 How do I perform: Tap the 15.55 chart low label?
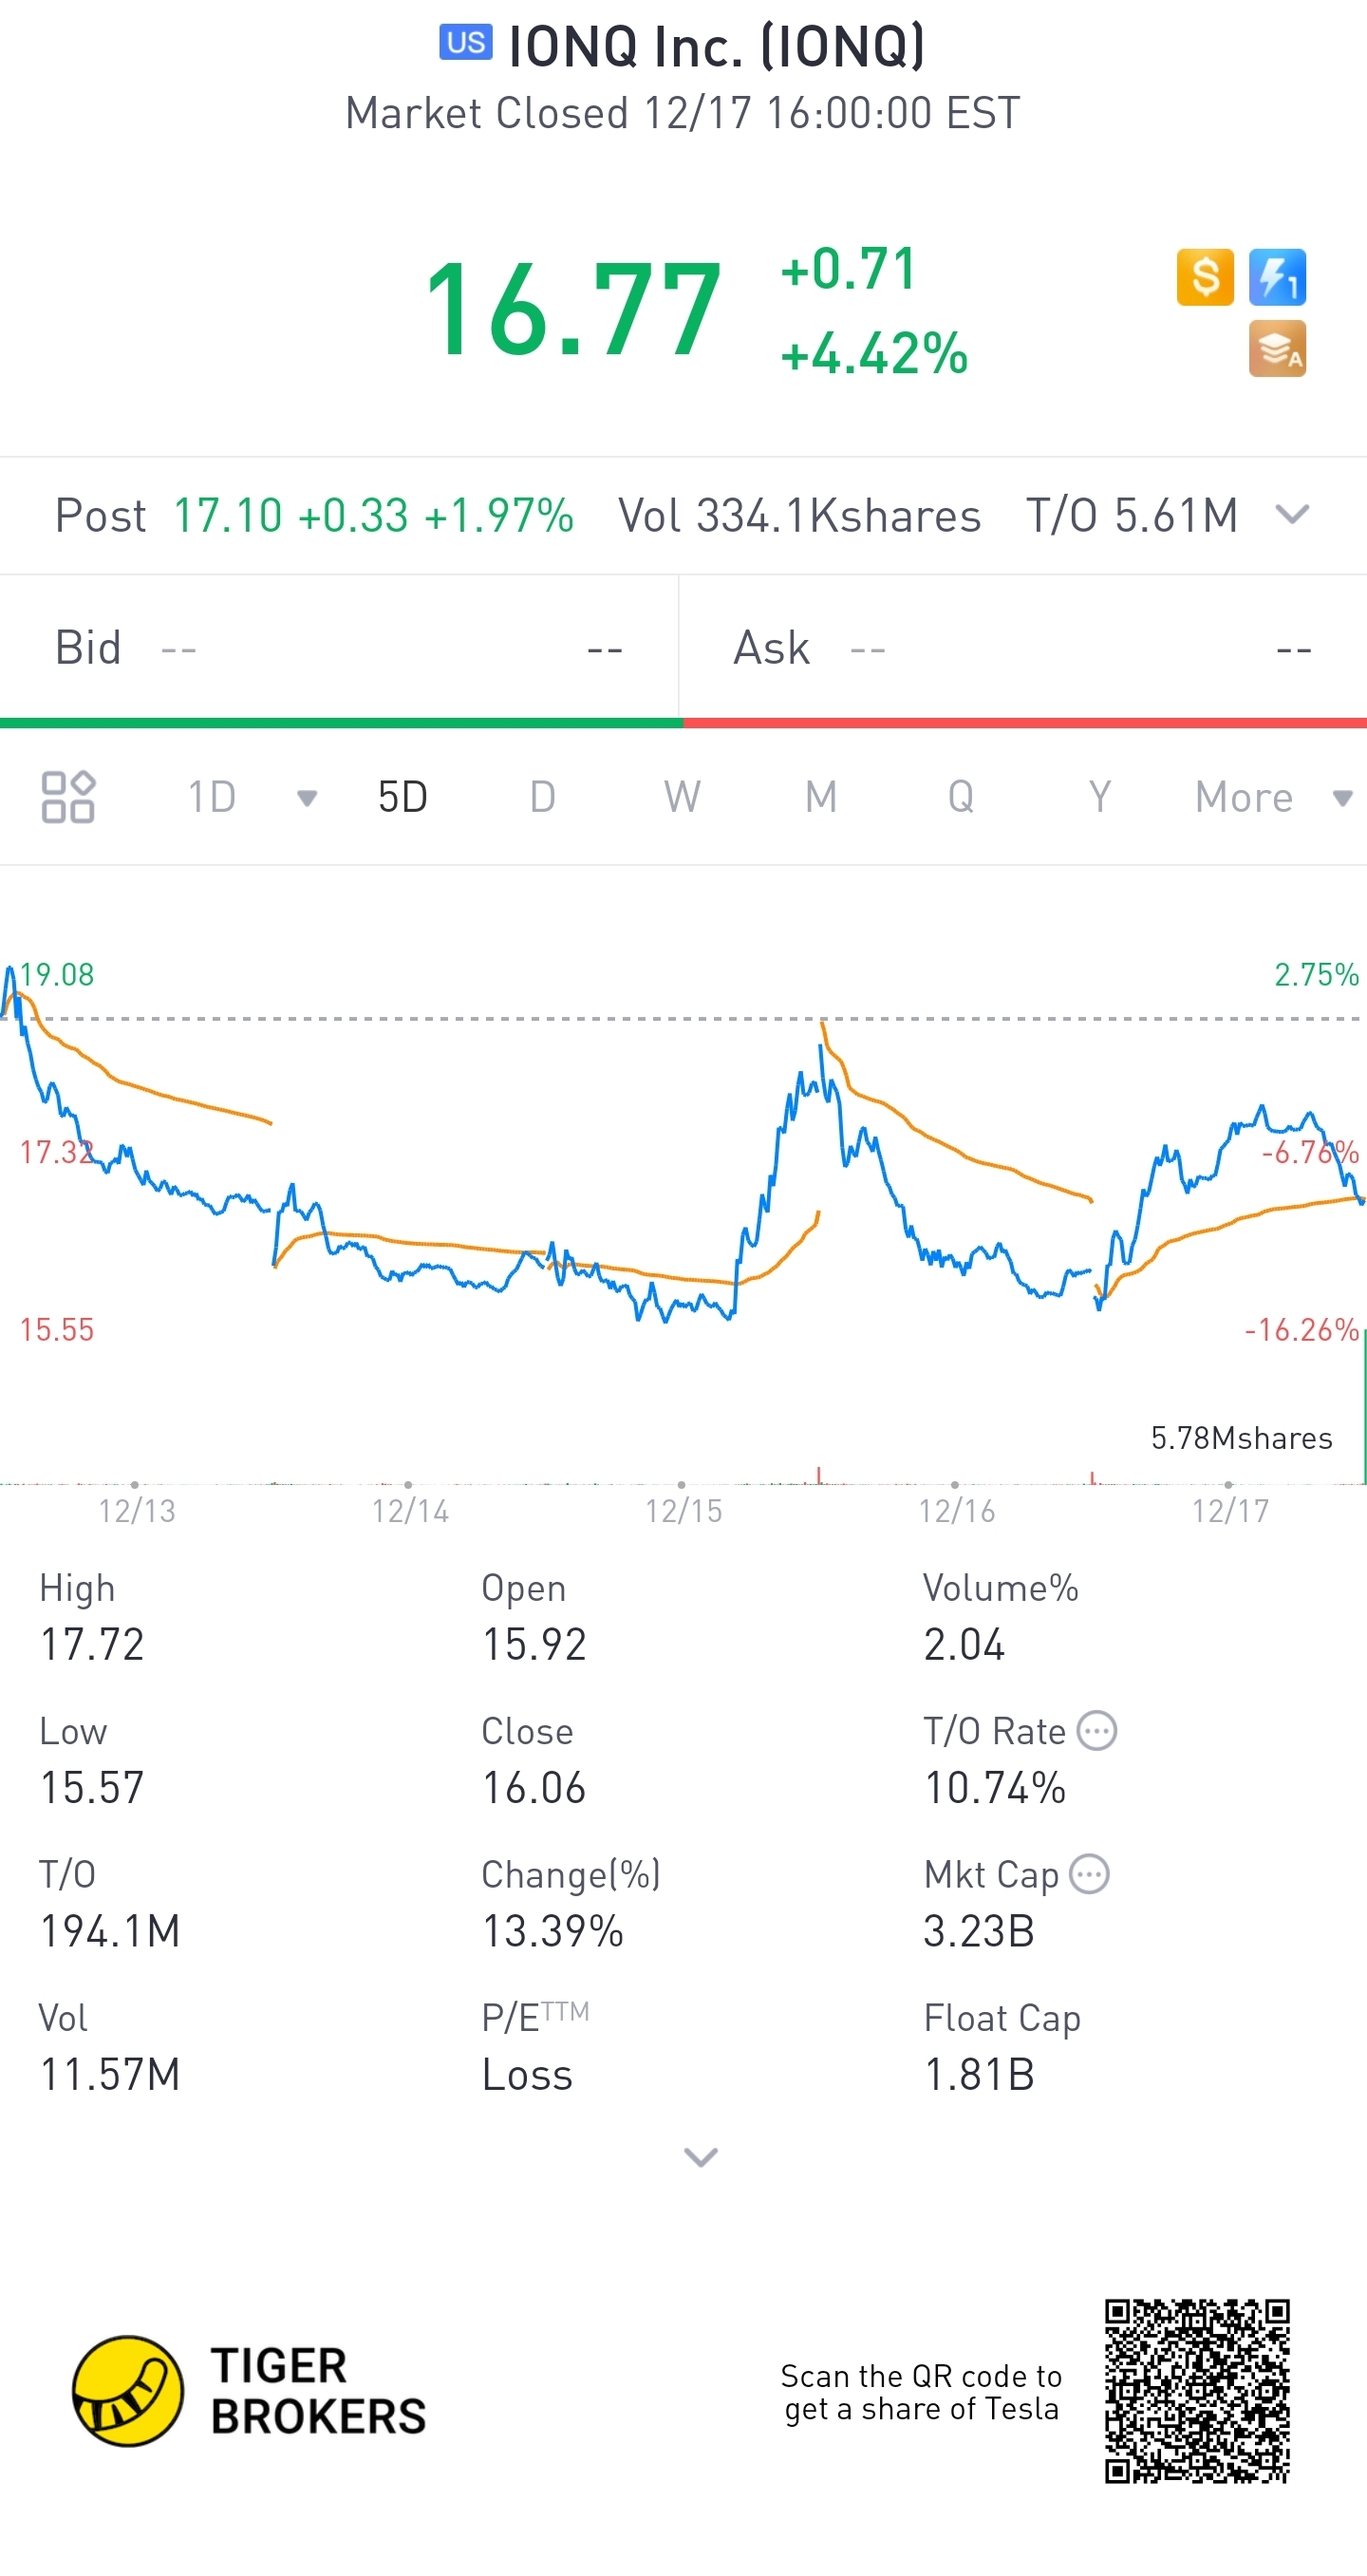pos(56,1329)
